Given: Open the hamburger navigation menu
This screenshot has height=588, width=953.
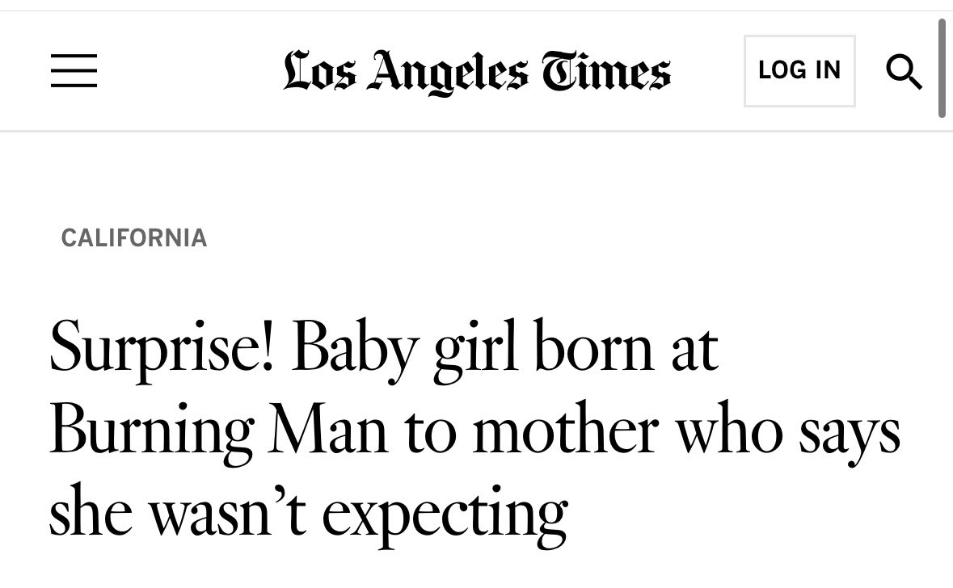Looking at the screenshot, I should click(74, 70).
